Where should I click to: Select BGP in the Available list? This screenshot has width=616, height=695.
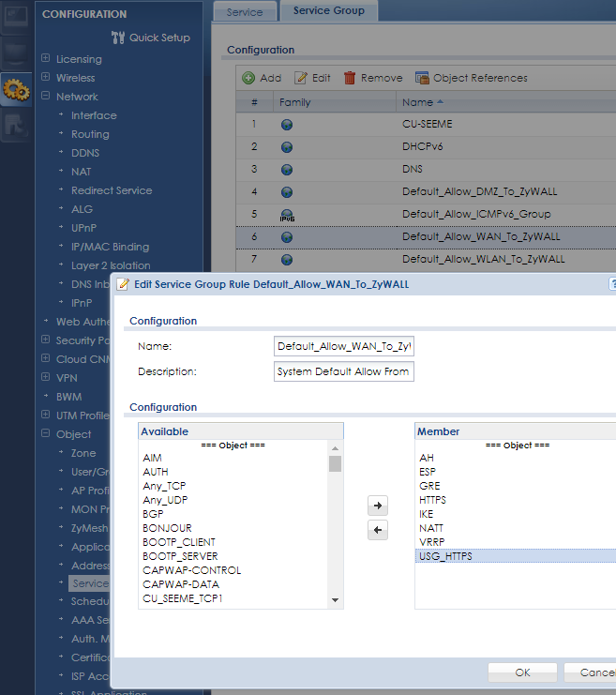[153, 514]
